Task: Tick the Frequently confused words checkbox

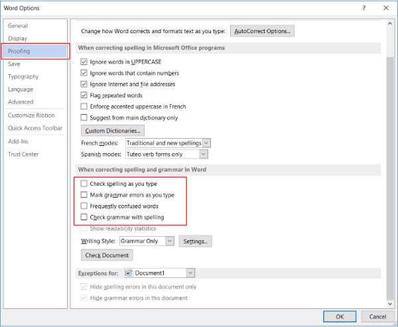Action: pyautogui.click(x=84, y=206)
